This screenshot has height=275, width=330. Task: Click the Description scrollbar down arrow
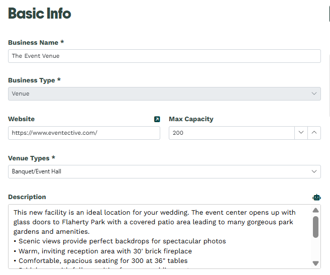click(x=315, y=263)
